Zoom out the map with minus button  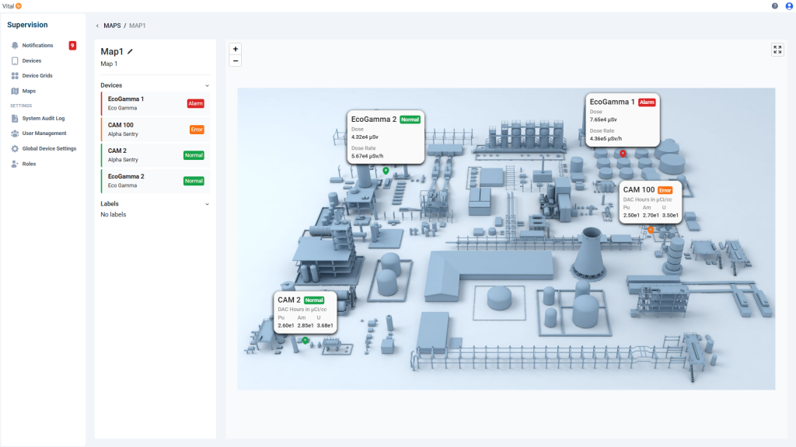(236, 61)
